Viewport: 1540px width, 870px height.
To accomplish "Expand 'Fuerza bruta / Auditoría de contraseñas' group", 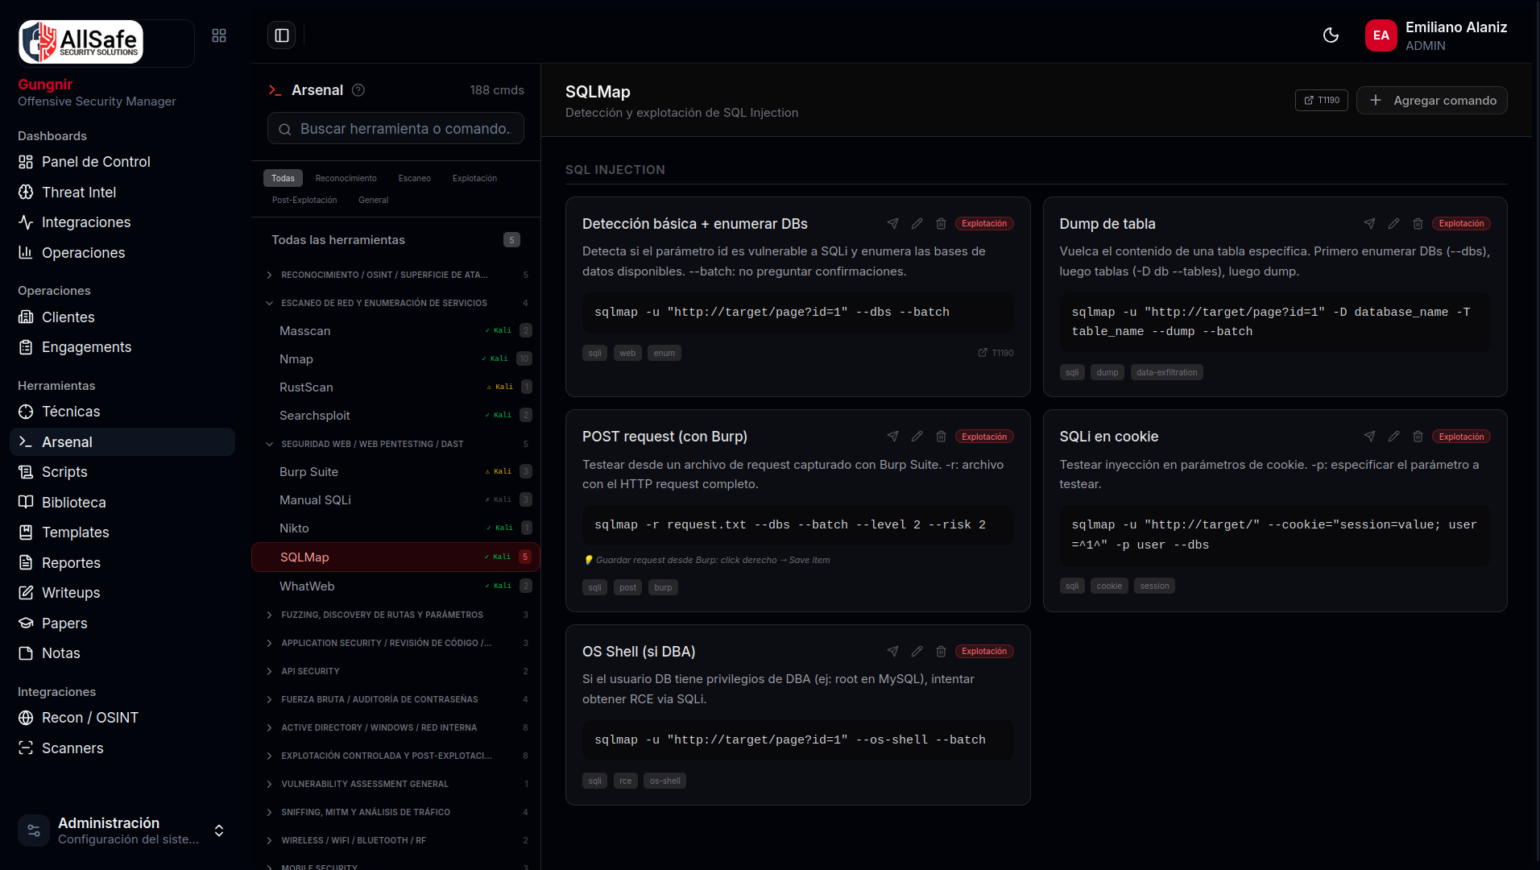I will point(395,699).
